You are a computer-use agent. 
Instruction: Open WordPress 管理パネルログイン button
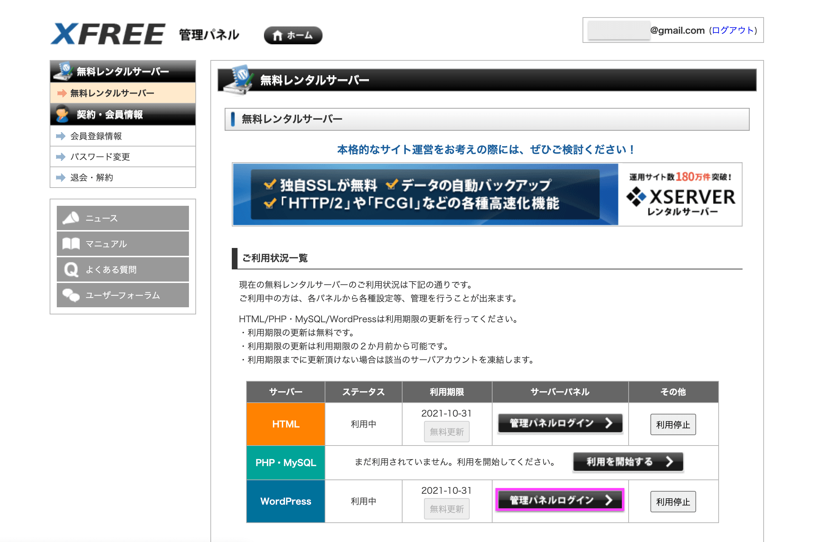tap(560, 500)
